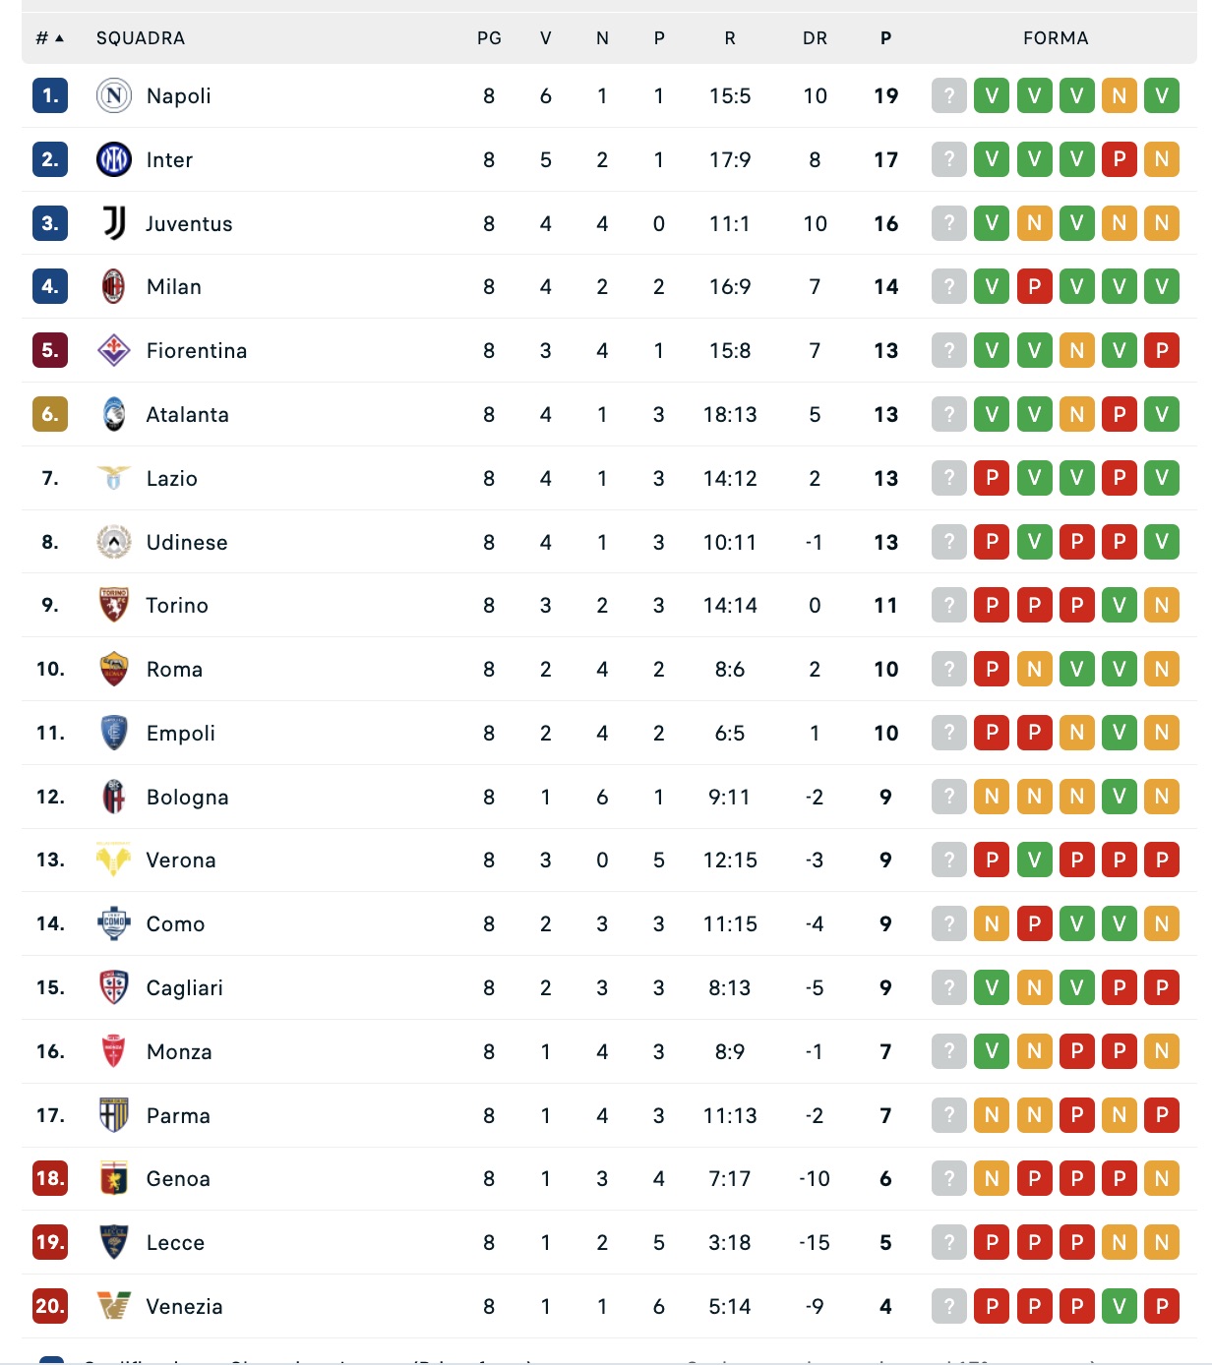
Task: Open the Lazio team name link
Action: 172,479
